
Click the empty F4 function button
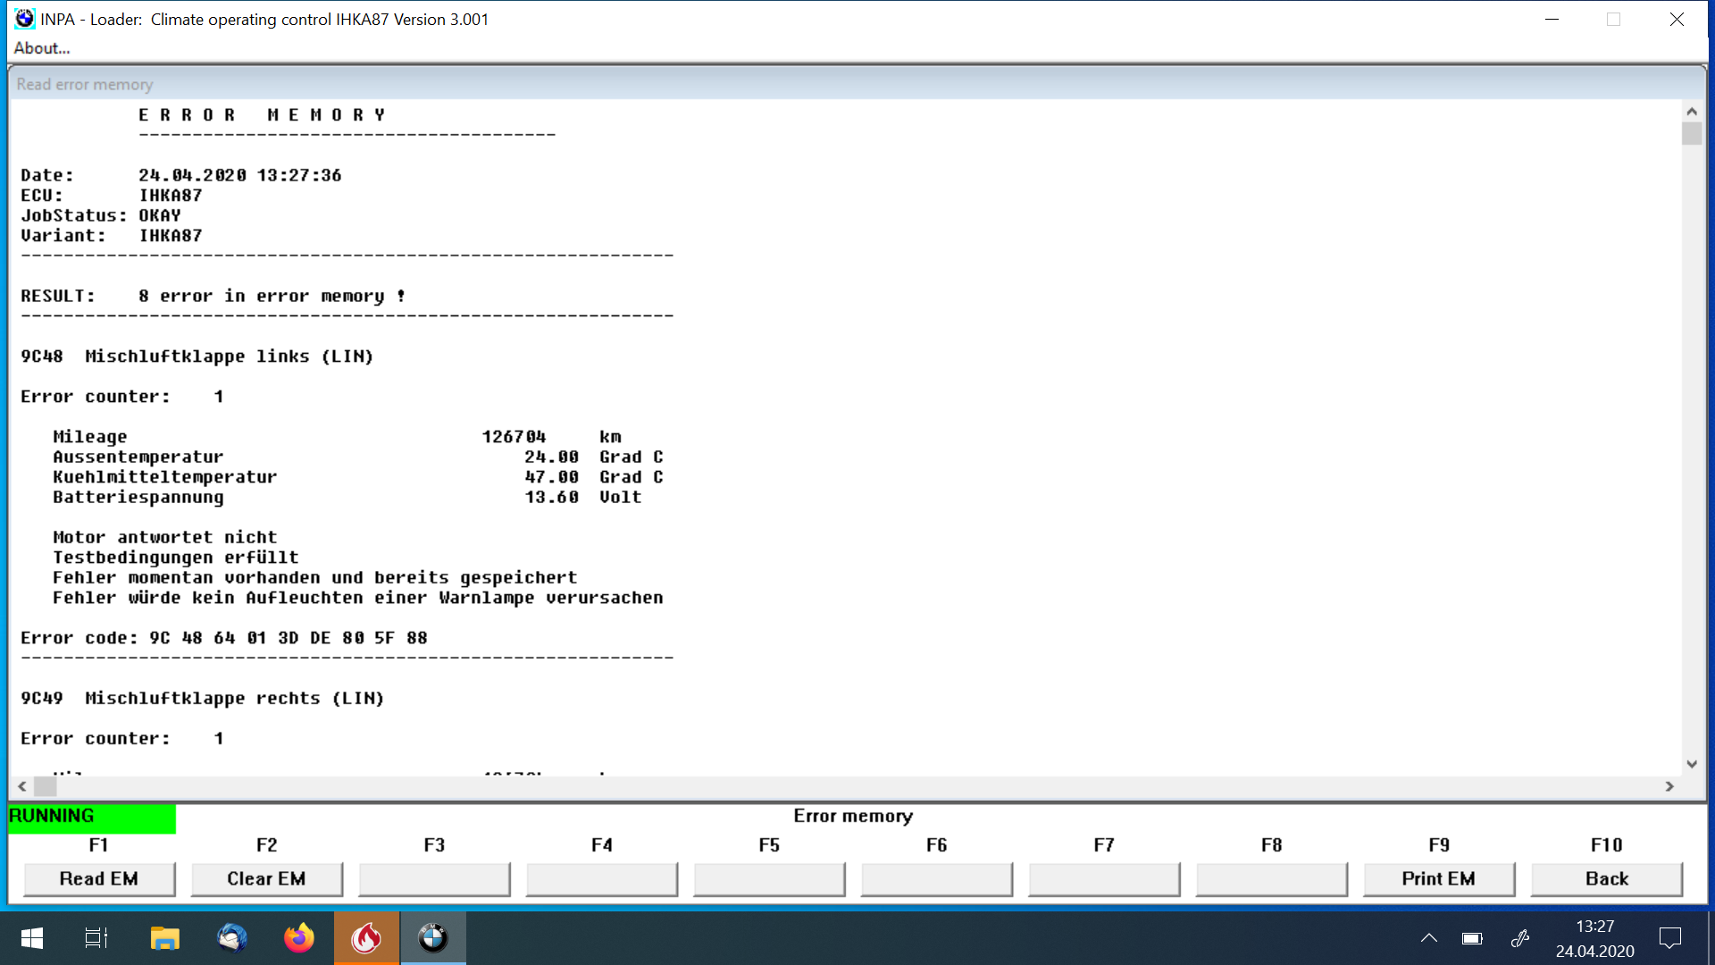[602, 879]
